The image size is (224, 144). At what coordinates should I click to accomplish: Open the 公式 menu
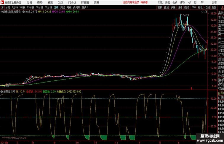pos(175,2)
